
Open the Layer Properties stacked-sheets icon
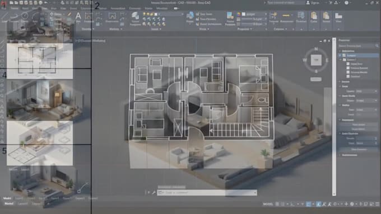(135, 17)
